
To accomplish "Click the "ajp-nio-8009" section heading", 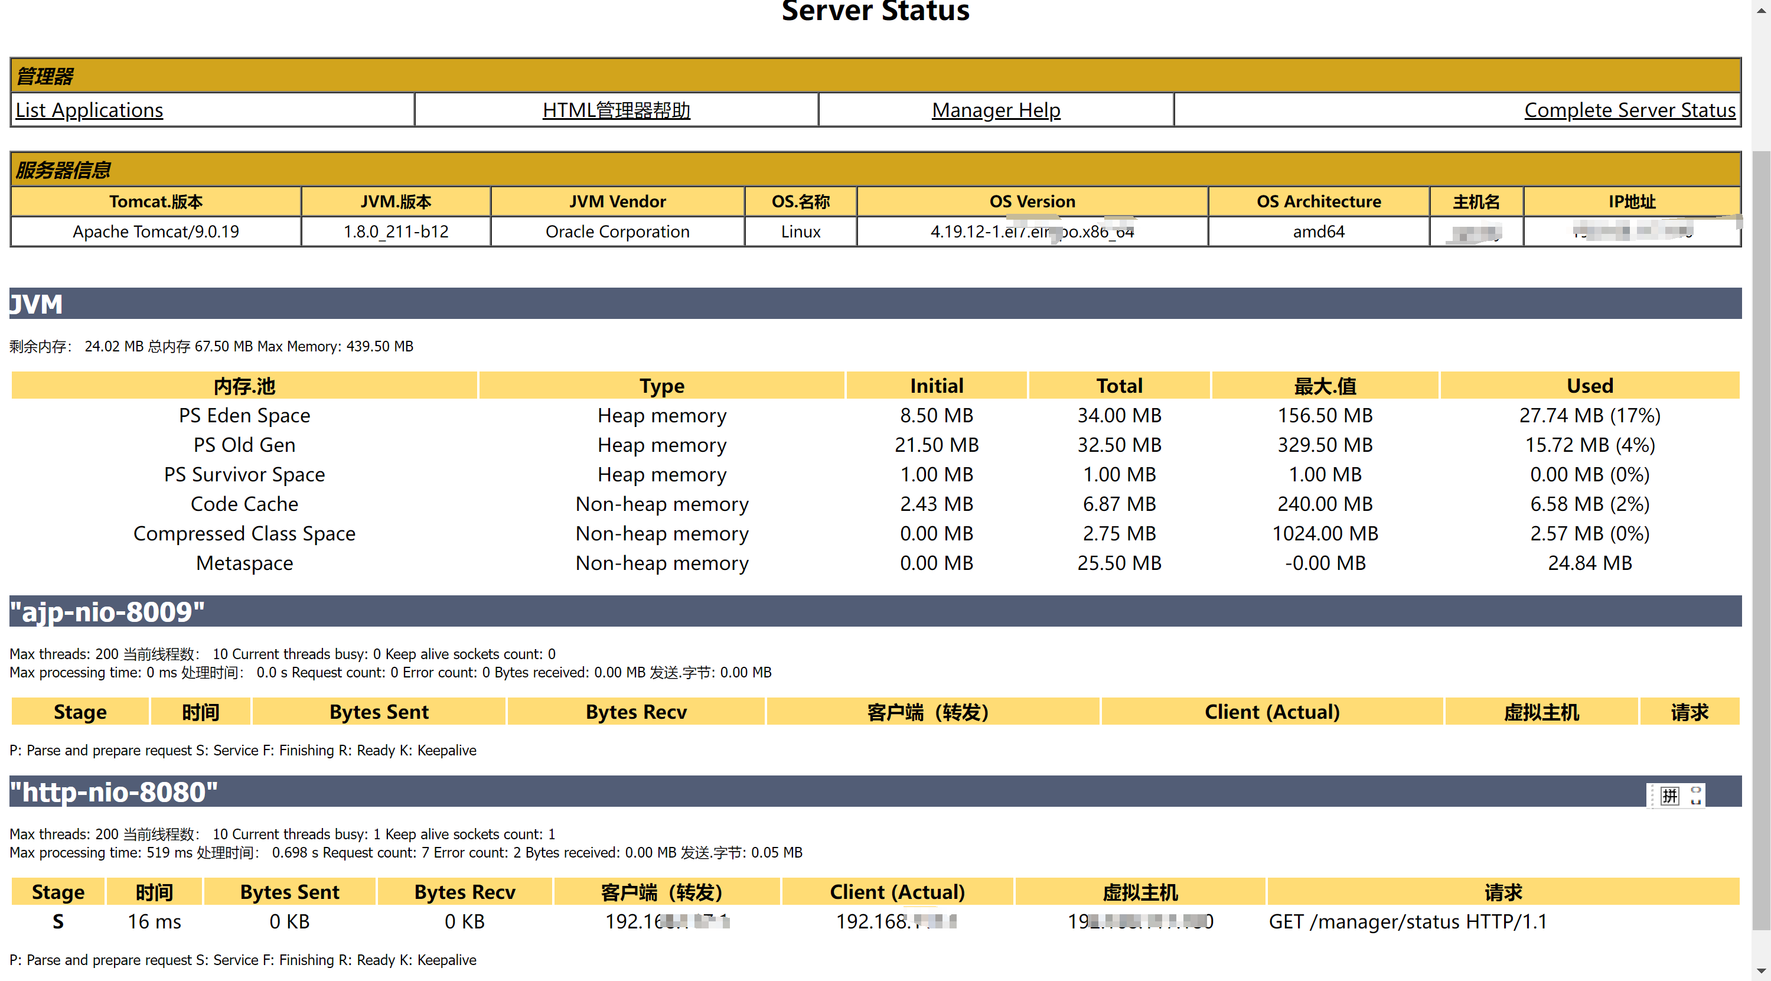I will click(x=107, y=611).
